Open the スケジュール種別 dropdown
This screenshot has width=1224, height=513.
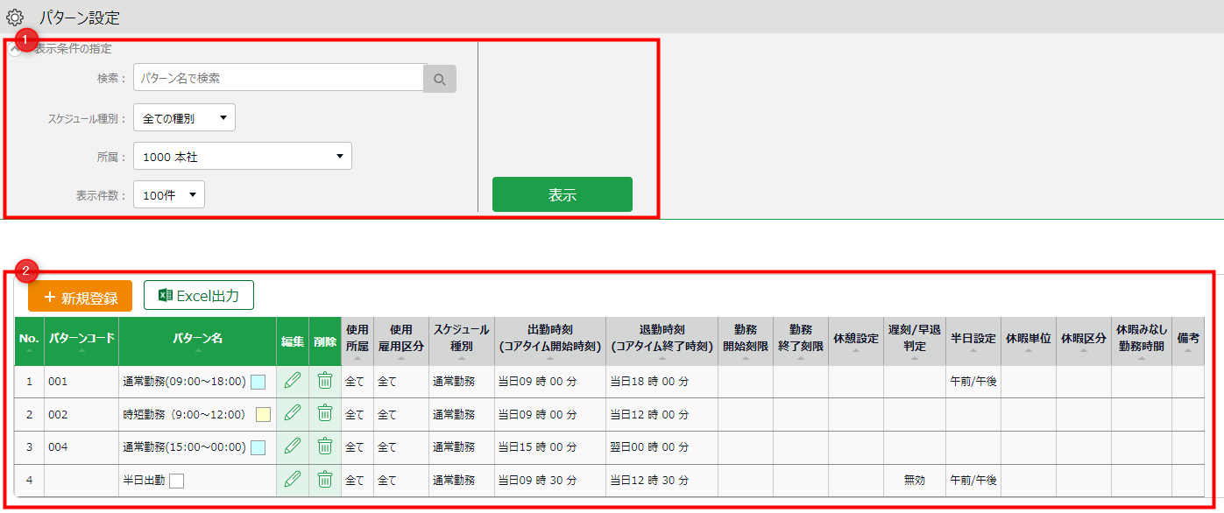184,117
